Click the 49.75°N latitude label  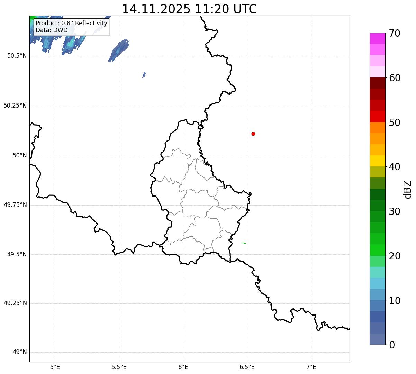tap(15, 205)
